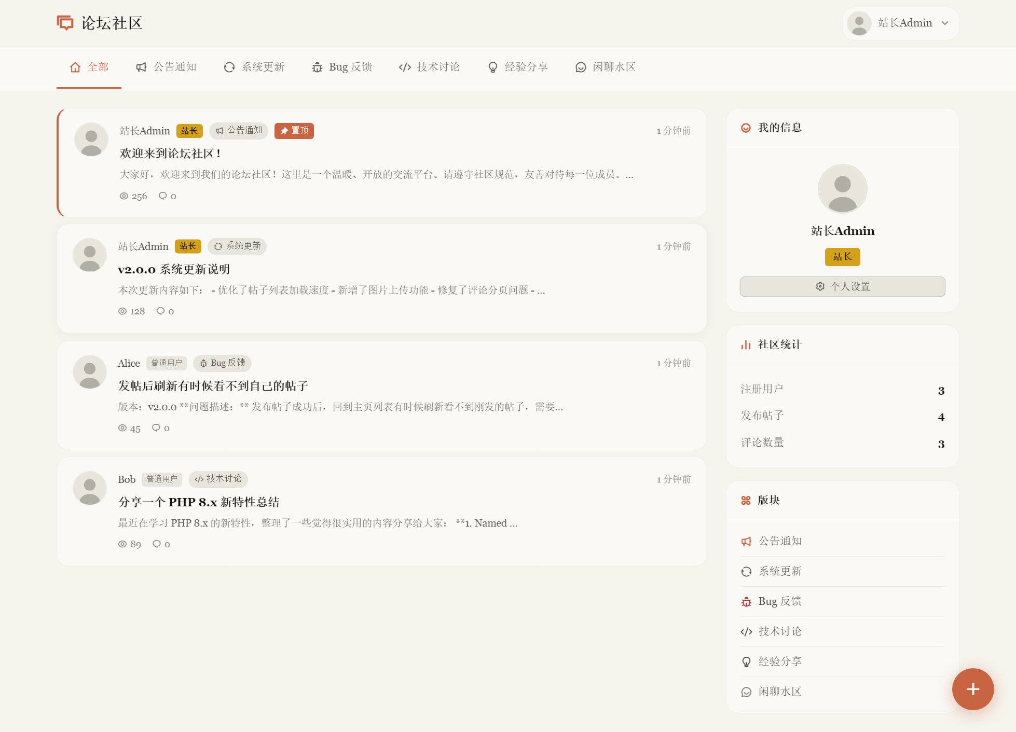The image size is (1016, 732).
Task: Switch to the 闲聊水区 tab
Action: [x=606, y=67]
